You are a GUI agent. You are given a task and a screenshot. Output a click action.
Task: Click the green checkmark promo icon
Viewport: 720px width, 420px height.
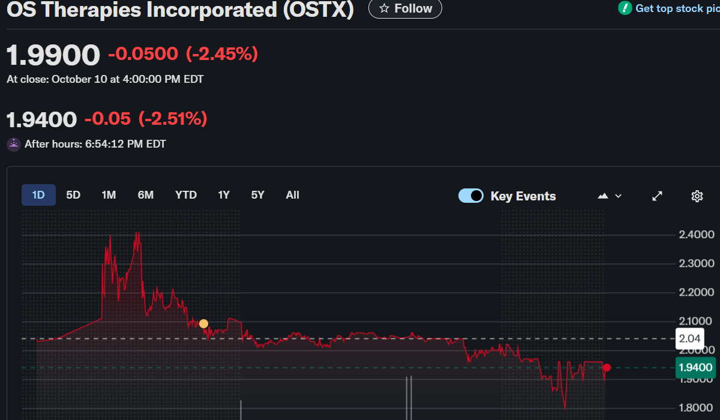click(x=625, y=8)
